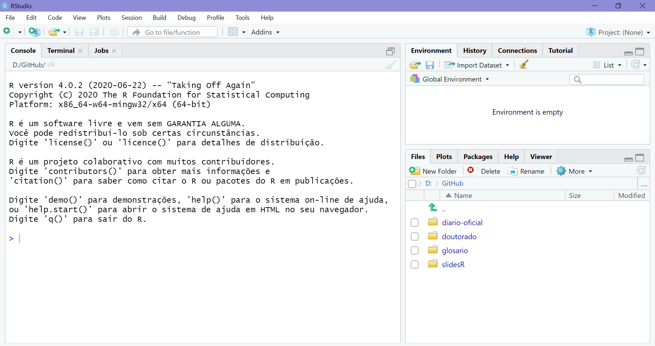Switch to the Connections tab
Image resolution: width=655 pixels, height=346 pixels.
click(x=517, y=51)
